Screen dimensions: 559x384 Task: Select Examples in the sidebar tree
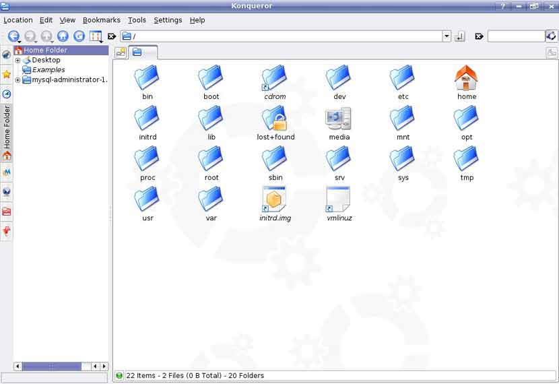point(48,70)
